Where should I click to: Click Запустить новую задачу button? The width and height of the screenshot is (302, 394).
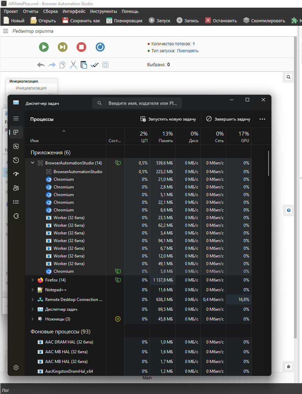click(168, 119)
